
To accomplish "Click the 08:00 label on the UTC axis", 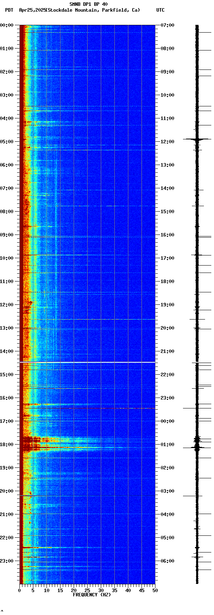I will [x=167, y=49].
